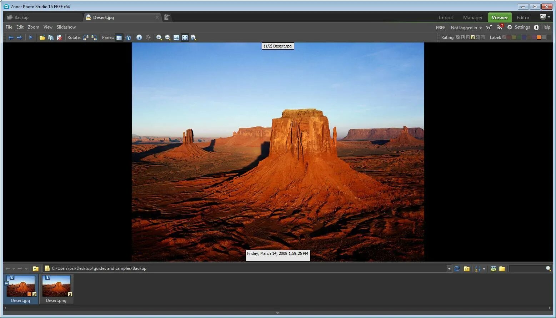The height and width of the screenshot is (318, 556).
Task: Set rating to 3
Action: [472, 37]
